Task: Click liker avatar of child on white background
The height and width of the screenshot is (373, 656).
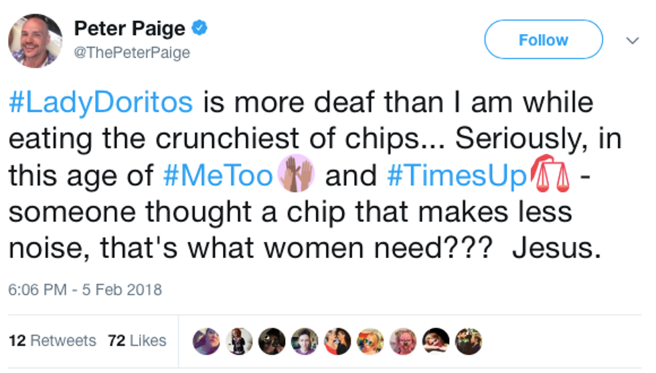Action: coord(239,341)
